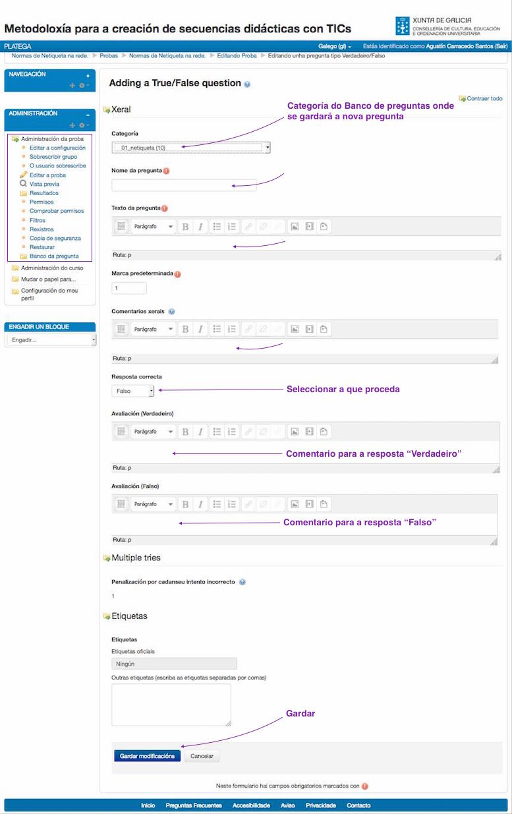Screen dimensions: 512x814
Task: Expand Administración do curso
Action: 52,268
